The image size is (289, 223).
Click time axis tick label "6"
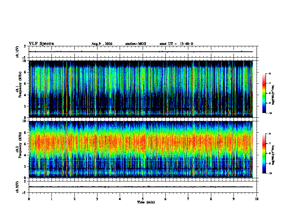pos(166,199)
